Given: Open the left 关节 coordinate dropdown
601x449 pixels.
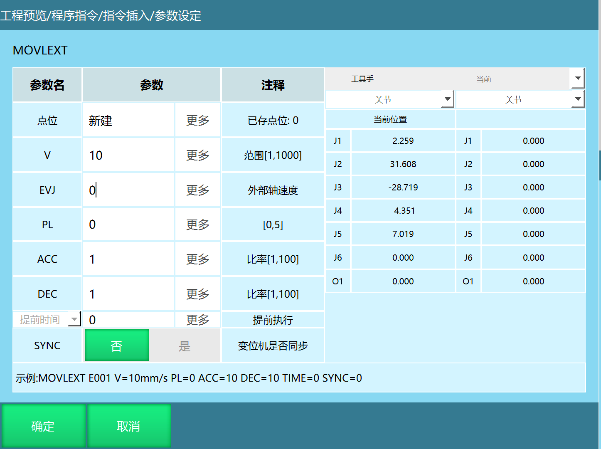Looking at the screenshot, I should [447, 99].
